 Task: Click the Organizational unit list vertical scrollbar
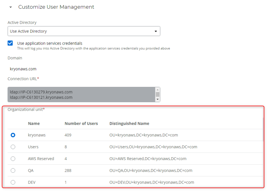coord(263,129)
